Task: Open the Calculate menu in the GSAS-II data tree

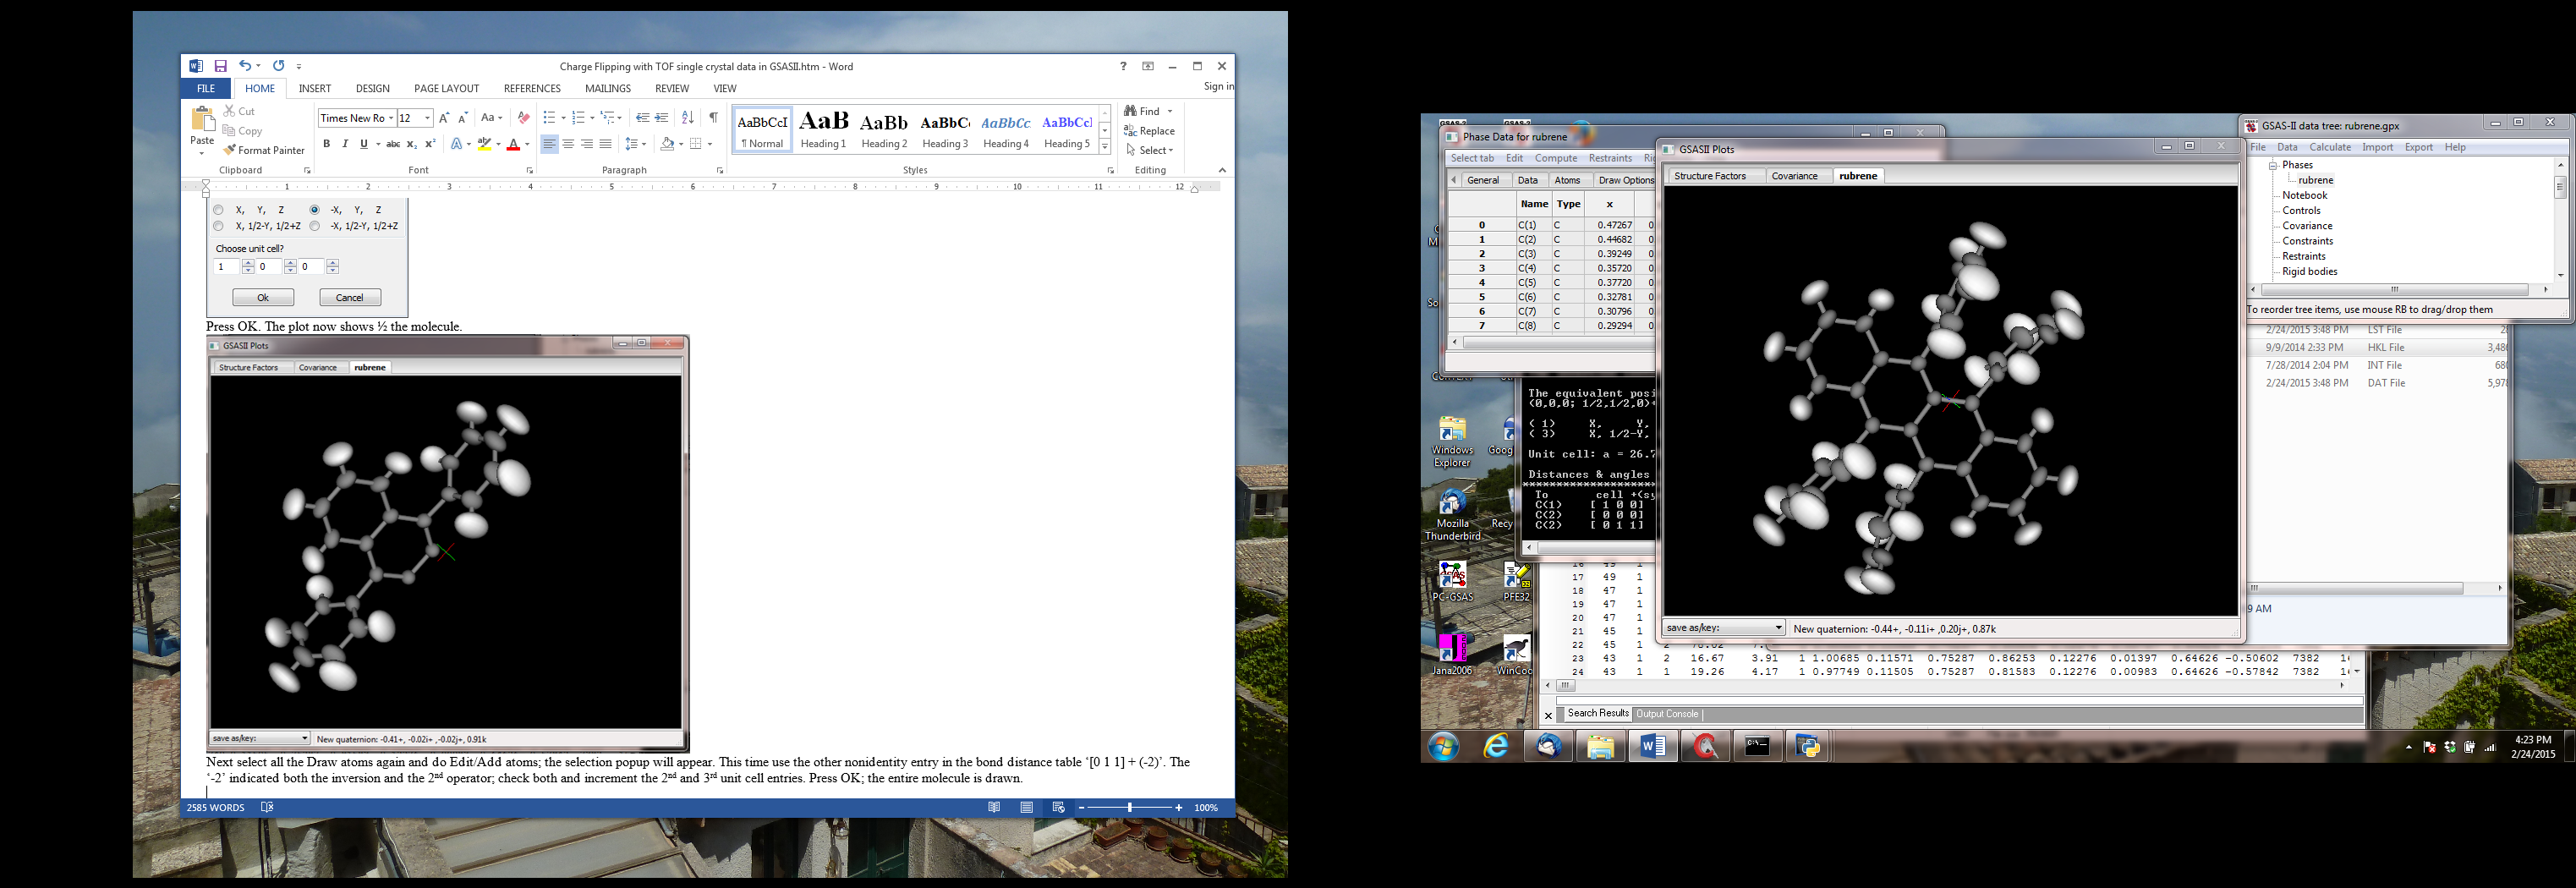Action: [x=2330, y=147]
